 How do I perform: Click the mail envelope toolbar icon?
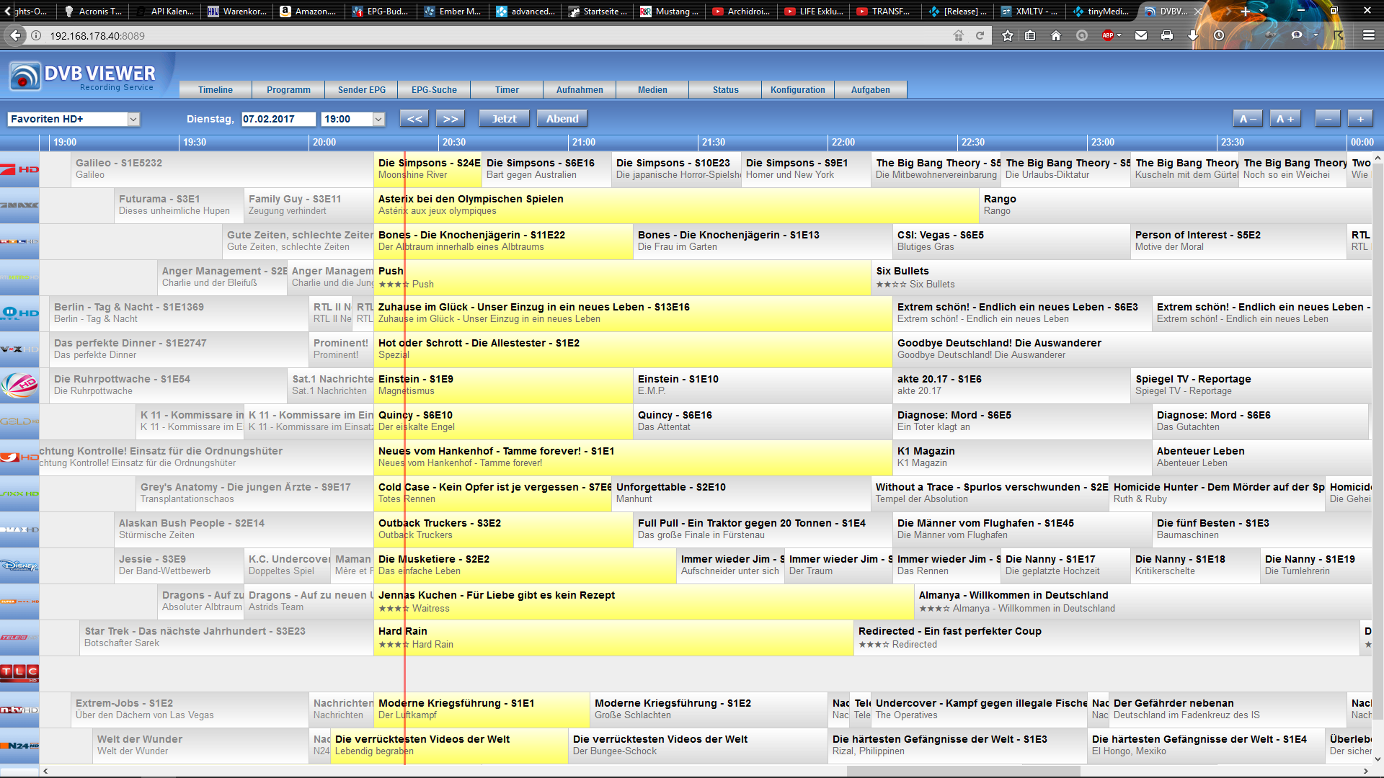(1141, 35)
